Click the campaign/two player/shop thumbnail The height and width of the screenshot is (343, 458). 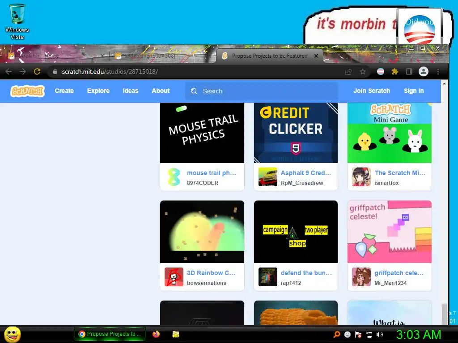pyautogui.click(x=296, y=232)
